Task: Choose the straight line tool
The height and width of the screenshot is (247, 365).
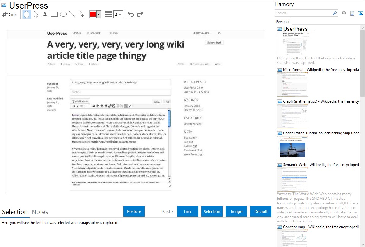Action: (73, 14)
